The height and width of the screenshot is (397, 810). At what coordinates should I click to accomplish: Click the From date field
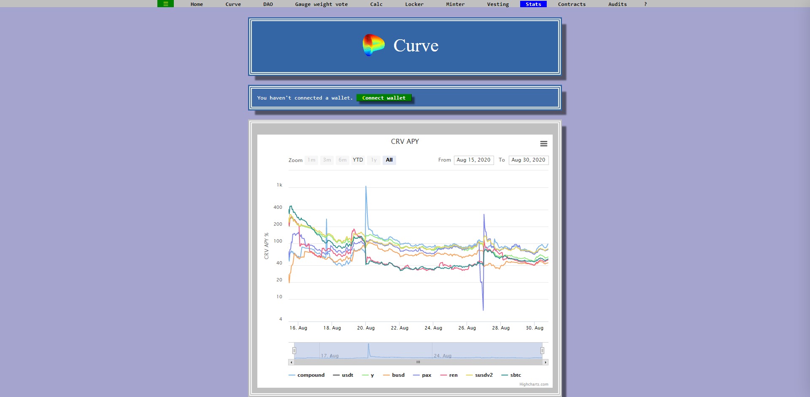(474, 160)
